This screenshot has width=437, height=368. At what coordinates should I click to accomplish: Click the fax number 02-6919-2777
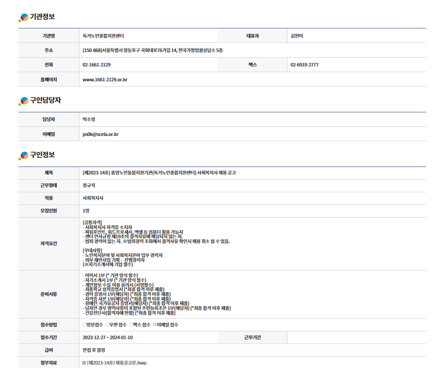[304, 65]
